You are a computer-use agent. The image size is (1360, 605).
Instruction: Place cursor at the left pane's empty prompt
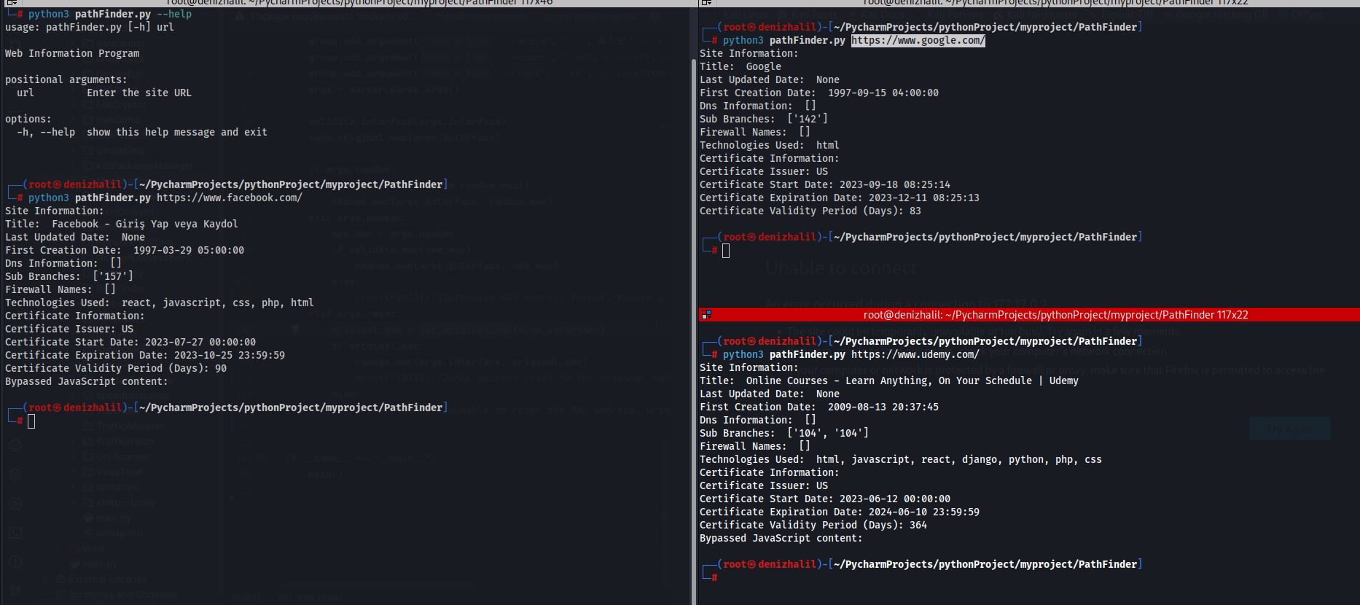(x=31, y=421)
